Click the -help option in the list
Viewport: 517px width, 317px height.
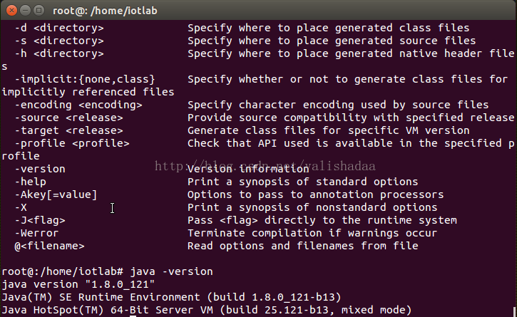click(x=31, y=182)
